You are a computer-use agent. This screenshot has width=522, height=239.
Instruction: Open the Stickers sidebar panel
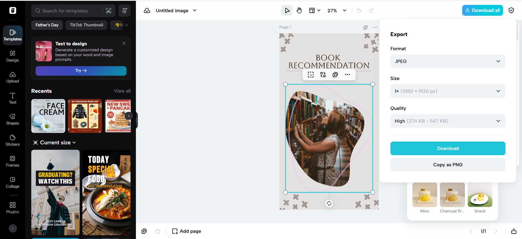13,141
